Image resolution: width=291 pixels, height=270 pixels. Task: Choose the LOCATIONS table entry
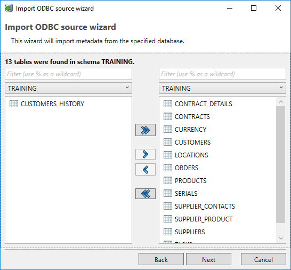pos(191,155)
